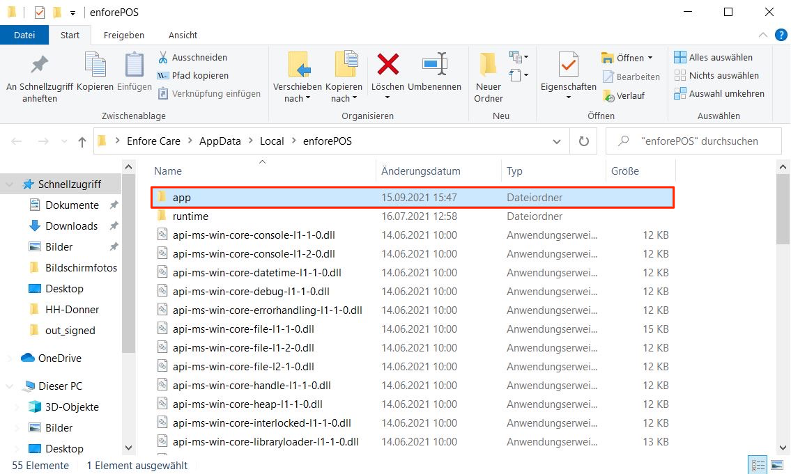The image size is (791, 474).
Task: Click Verknüpfung einfügen
Action: [x=209, y=94]
